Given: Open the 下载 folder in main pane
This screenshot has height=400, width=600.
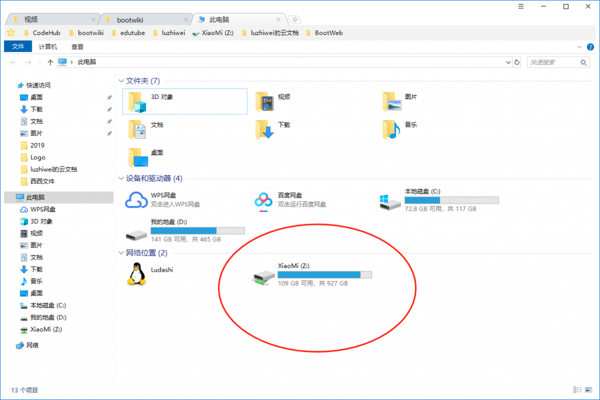Looking at the screenshot, I should (x=265, y=129).
